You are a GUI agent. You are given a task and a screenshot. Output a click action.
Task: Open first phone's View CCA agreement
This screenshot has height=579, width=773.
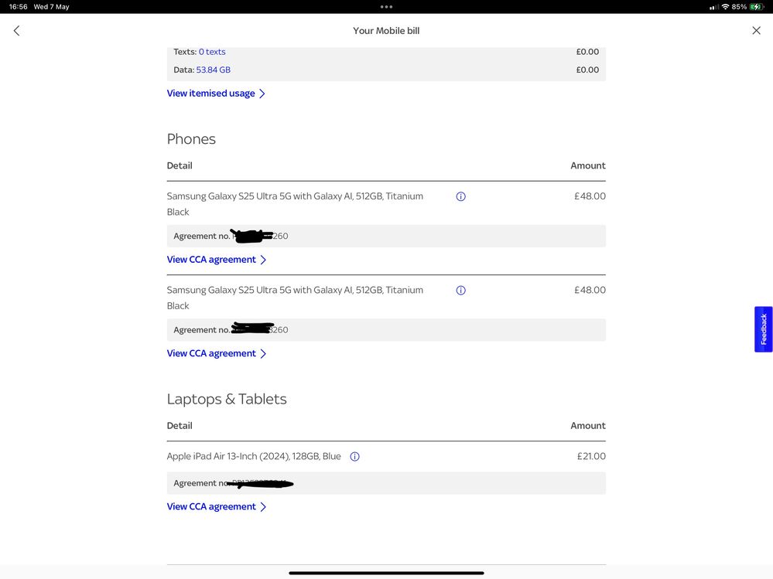(x=211, y=260)
